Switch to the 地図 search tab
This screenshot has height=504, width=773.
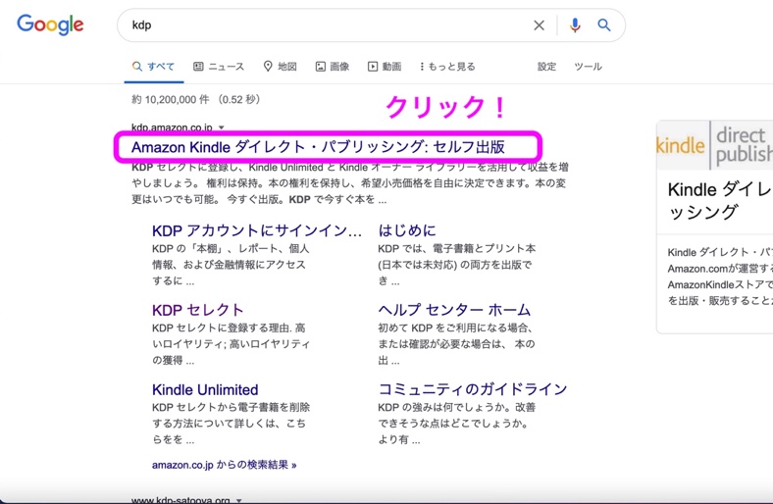click(280, 67)
